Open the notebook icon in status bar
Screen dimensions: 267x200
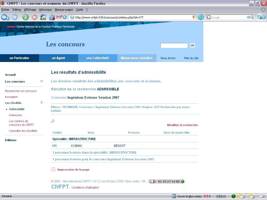tap(174, 196)
